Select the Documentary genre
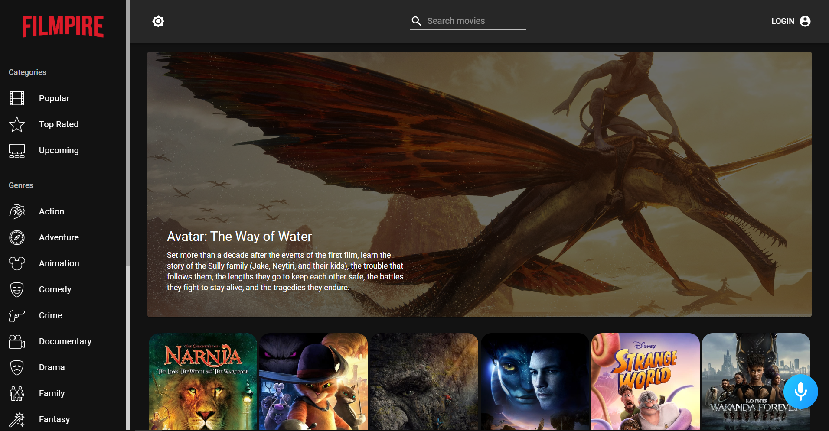This screenshot has width=829, height=431. [63, 341]
